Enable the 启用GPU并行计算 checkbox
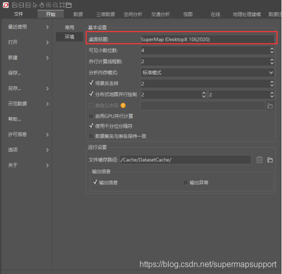The width and height of the screenshot is (282, 274). 91,116
